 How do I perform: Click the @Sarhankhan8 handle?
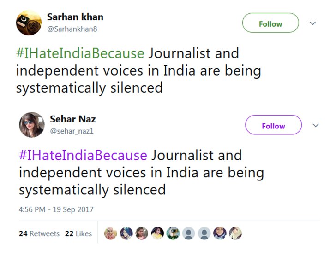point(72,29)
